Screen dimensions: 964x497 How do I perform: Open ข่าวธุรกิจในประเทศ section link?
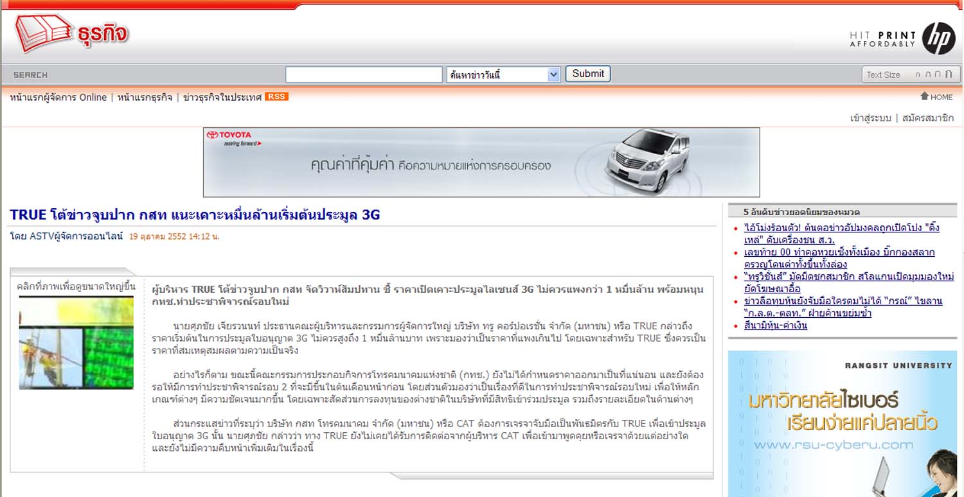coord(222,98)
